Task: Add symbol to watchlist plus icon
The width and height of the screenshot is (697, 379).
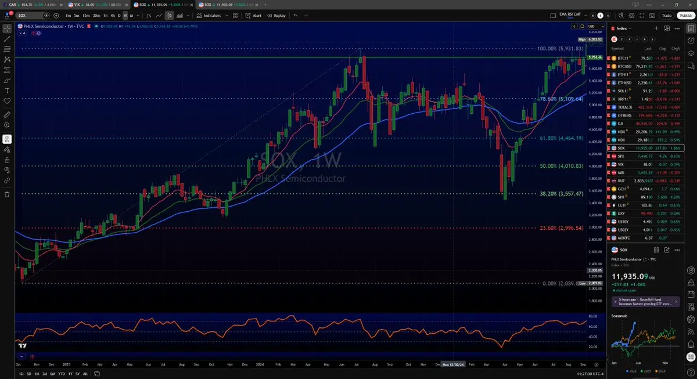Action: coord(656,28)
